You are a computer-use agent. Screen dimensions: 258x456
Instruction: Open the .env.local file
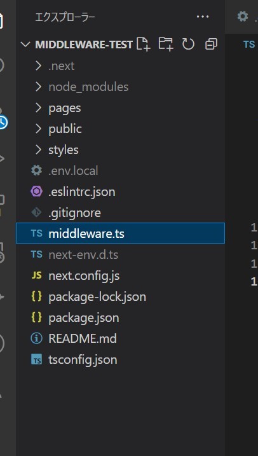[120, 170]
